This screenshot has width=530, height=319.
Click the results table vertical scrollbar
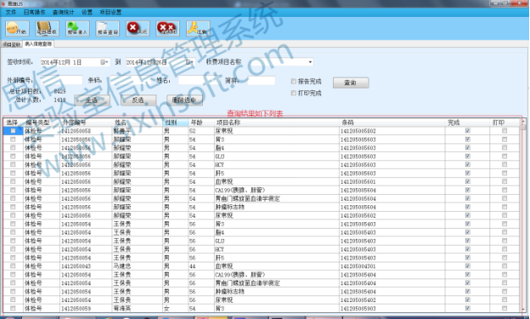coord(523,215)
